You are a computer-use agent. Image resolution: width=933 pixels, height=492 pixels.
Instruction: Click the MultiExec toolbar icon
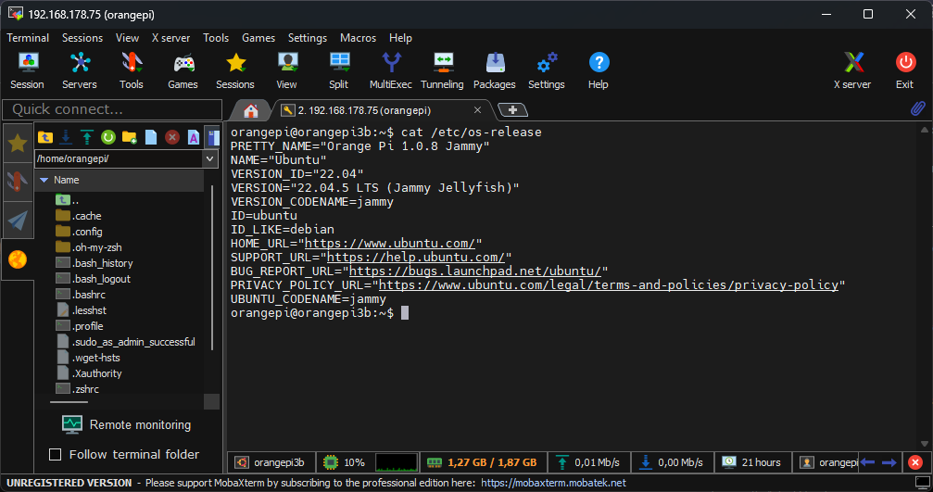coord(390,69)
